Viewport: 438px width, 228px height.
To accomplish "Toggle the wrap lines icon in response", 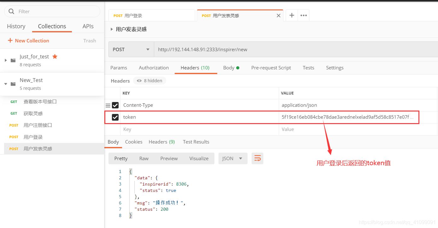I will [x=257, y=158].
